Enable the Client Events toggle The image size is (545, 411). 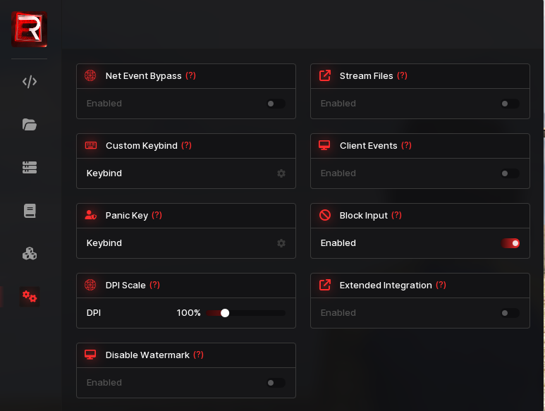click(510, 173)
